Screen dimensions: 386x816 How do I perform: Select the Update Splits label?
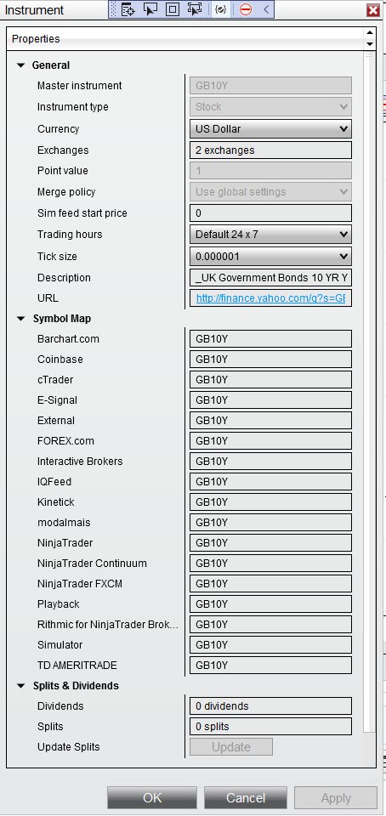click(x=69, y=747)
